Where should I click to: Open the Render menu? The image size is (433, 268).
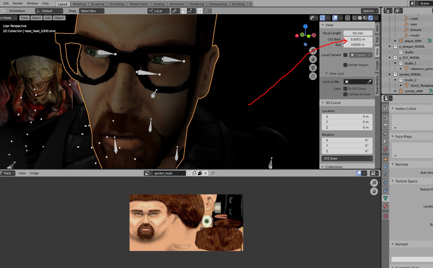[18, 3]
